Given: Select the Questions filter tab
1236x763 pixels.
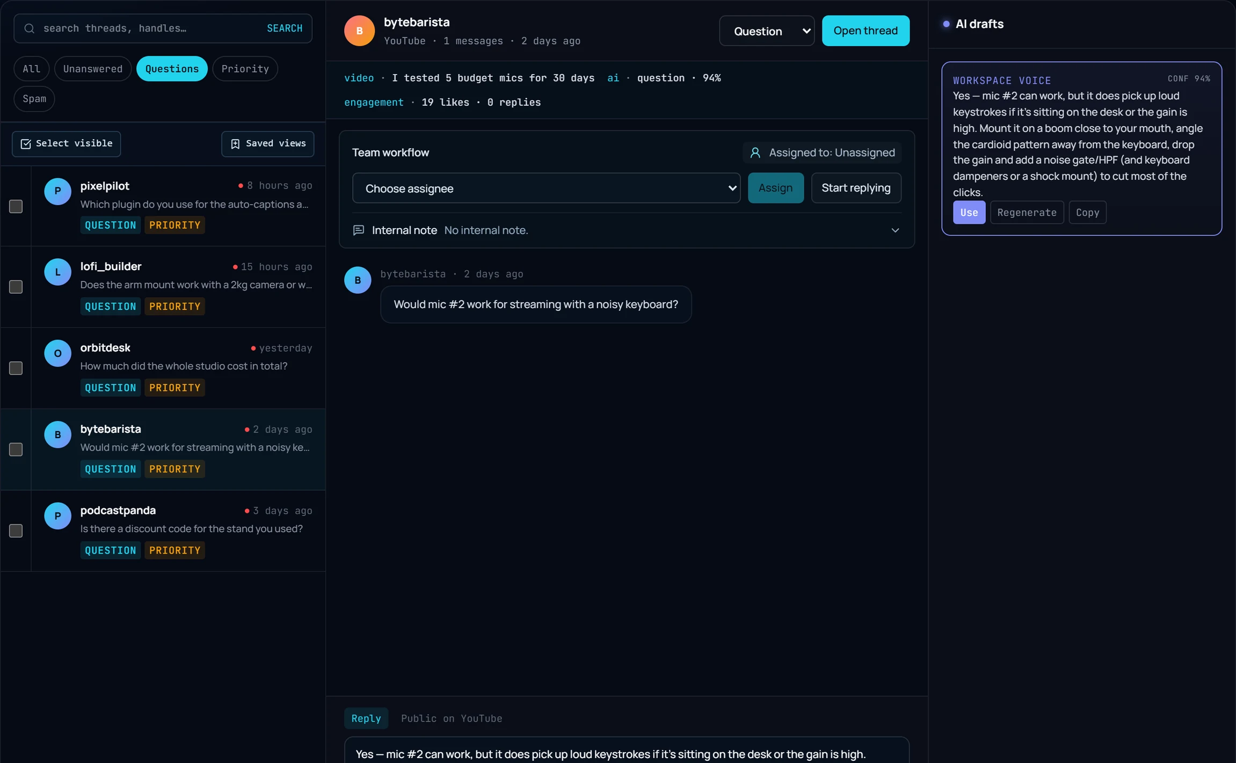Looking at the screenshot, I should [x=172, y=69].
